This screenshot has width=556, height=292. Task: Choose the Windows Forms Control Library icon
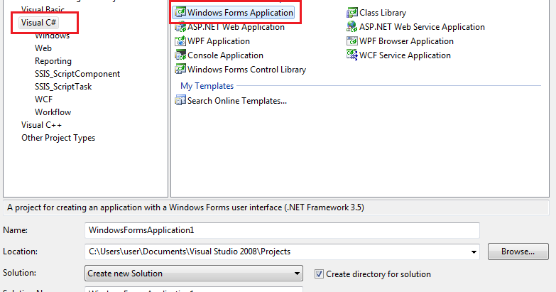180,69
